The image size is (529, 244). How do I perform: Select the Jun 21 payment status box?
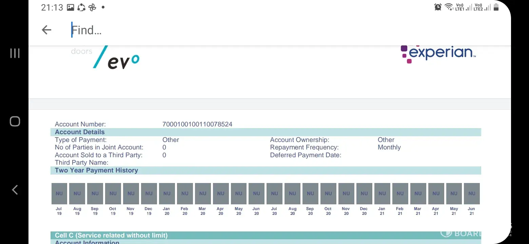point(472,194)
